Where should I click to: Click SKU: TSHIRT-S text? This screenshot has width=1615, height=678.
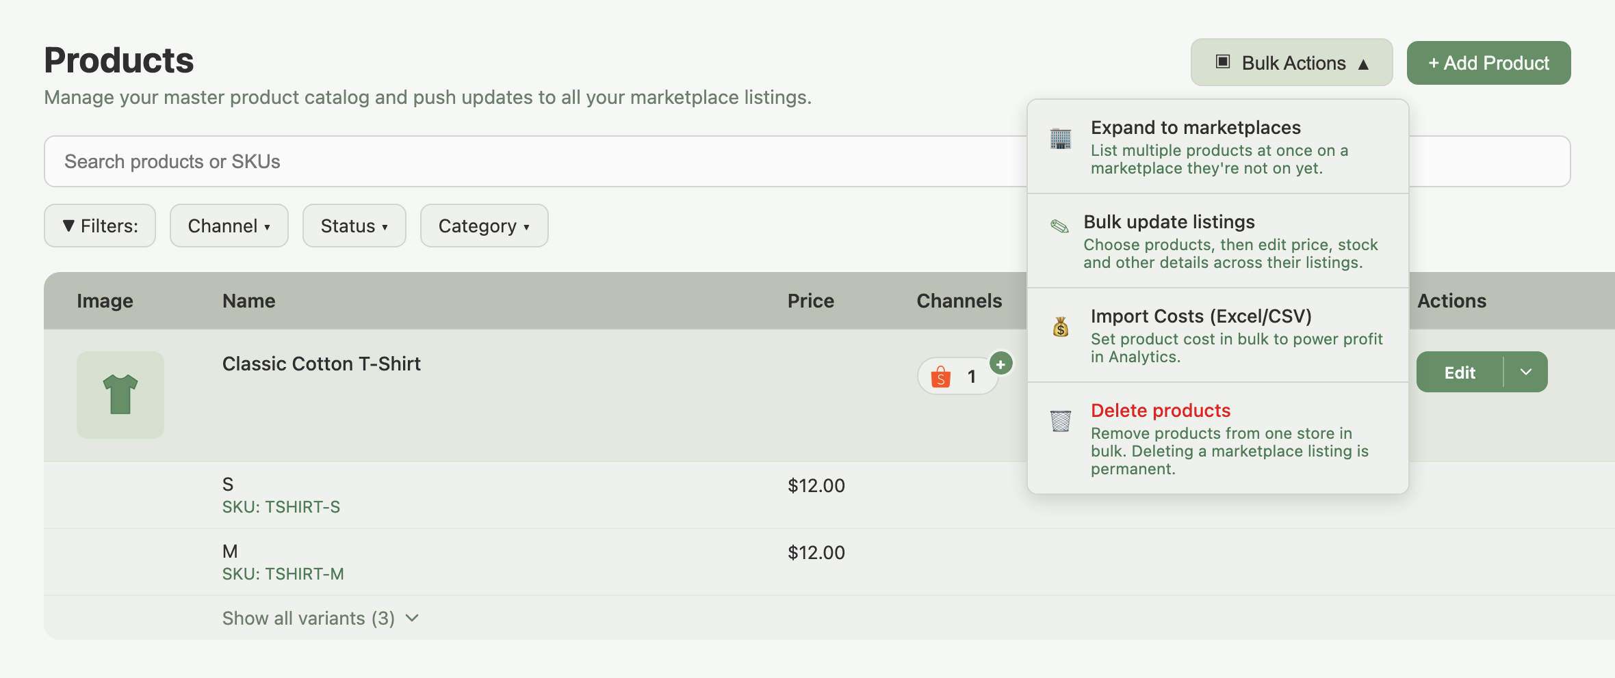281,507
